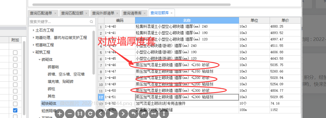Click the 编码 column header
Screen dimensions: 326x118
pos(120,20)
